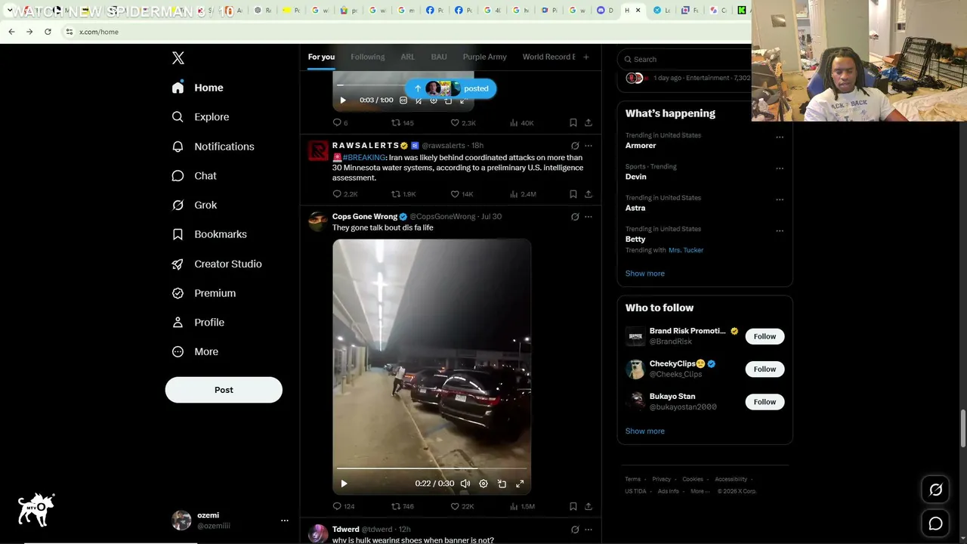Show more trends under What's happening
Screen dimensions: 967x544
coord(645,274)
